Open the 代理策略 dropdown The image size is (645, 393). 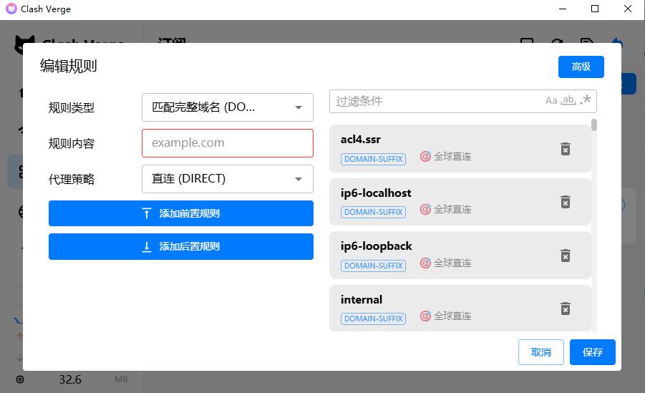click(x=228, y=179)
